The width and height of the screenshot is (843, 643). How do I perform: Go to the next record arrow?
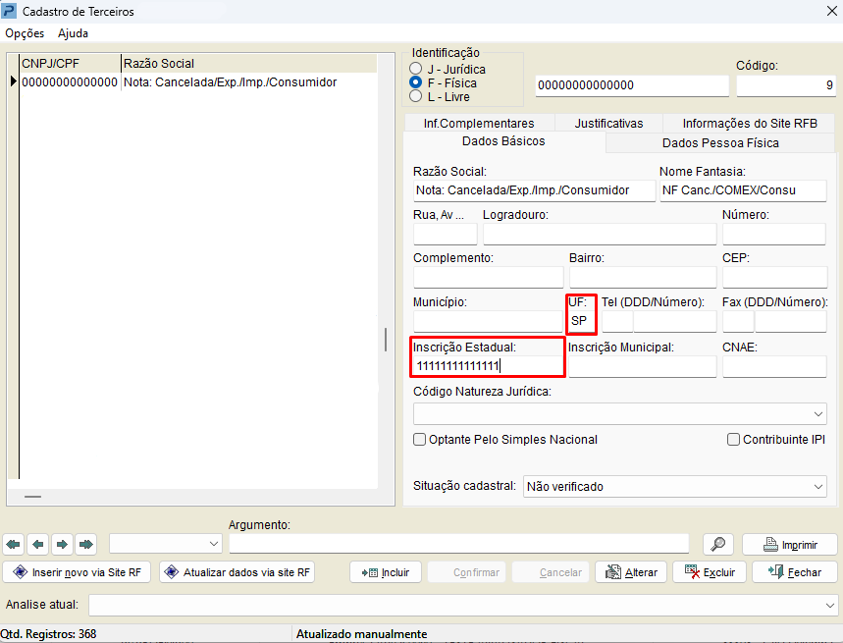(62, 544)
